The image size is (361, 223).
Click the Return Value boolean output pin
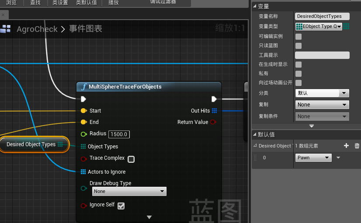pos(213,122)
